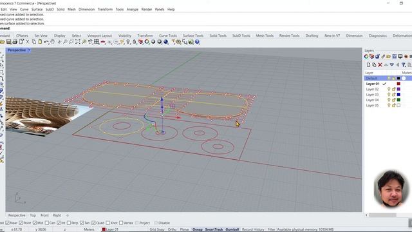Click the Grasshopper icon in the toolbar
The height and width of the screenshot is (232, 412).
(191, 41)
